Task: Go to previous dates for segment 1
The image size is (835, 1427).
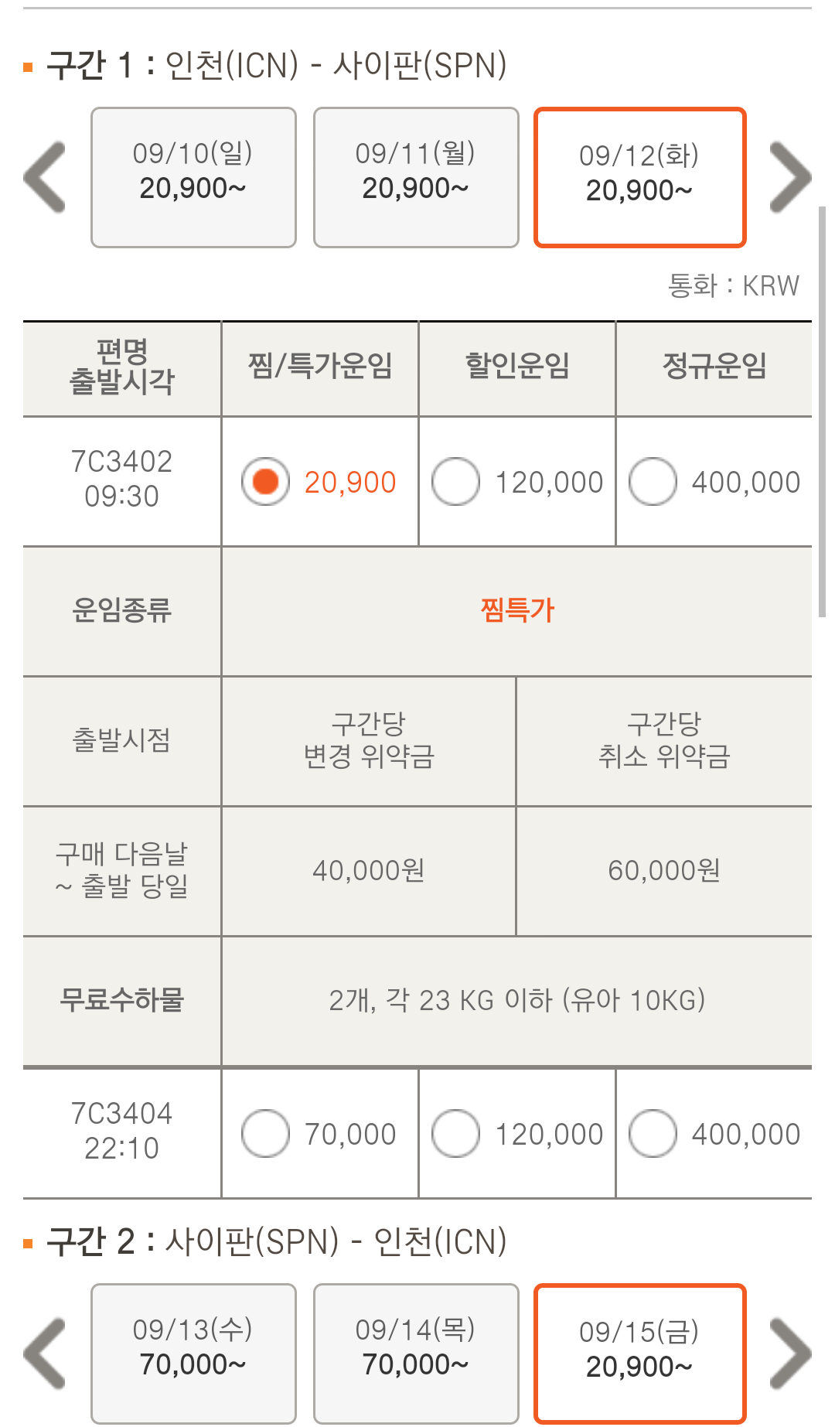Action: (45, 177)
